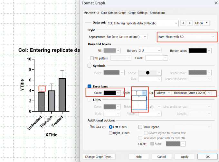The image size is (219, 162).
Task: Open the Graph Settings tab
Action: click(x=138, y=13)
